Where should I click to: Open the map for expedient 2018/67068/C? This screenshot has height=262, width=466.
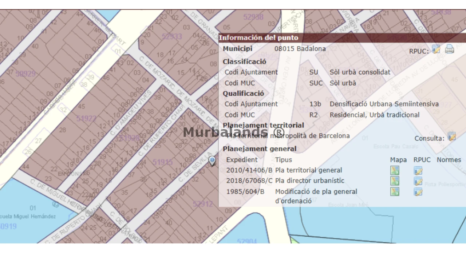(x=395, y=181)
